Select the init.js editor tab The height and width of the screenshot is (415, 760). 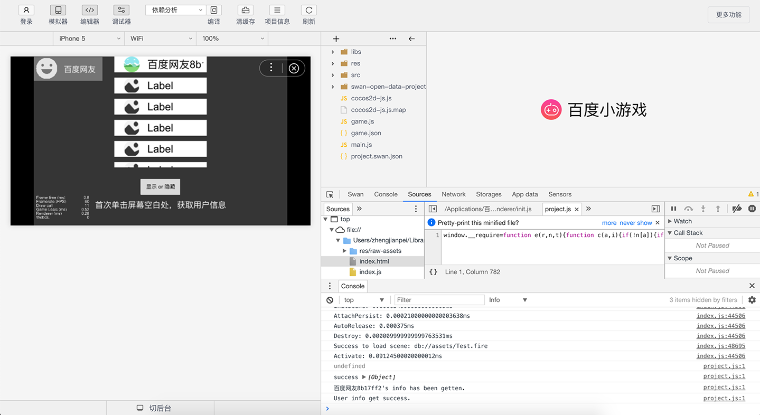click(488, 209)
